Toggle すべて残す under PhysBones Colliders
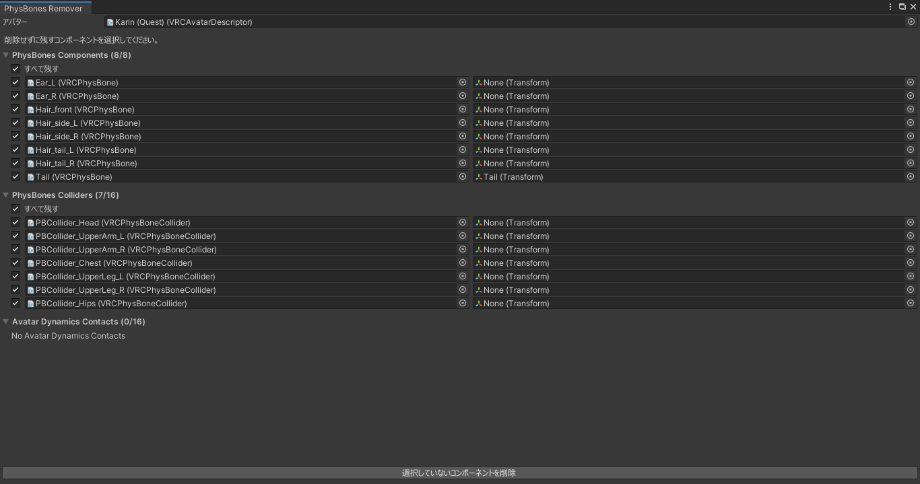Viewport: 920px width, 484px height. coord(15,209)
